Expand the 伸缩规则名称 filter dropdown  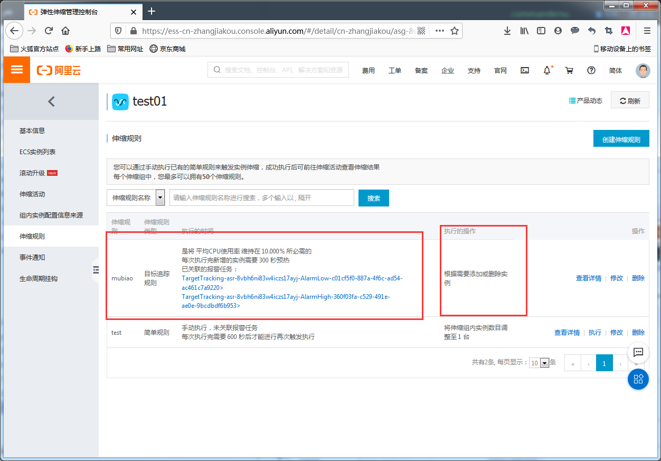tap(160, 198)
